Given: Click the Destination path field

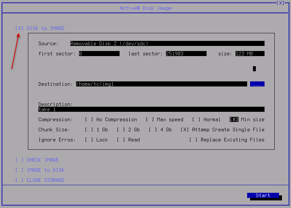Looking at the screenshot, I should [162, 84].
